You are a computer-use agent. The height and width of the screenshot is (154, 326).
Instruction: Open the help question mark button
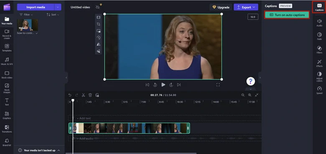[x=251, y=81]
